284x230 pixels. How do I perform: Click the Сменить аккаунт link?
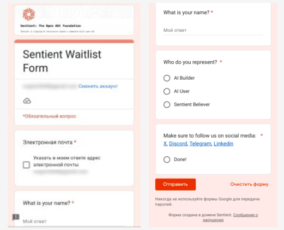coord(98,86)
